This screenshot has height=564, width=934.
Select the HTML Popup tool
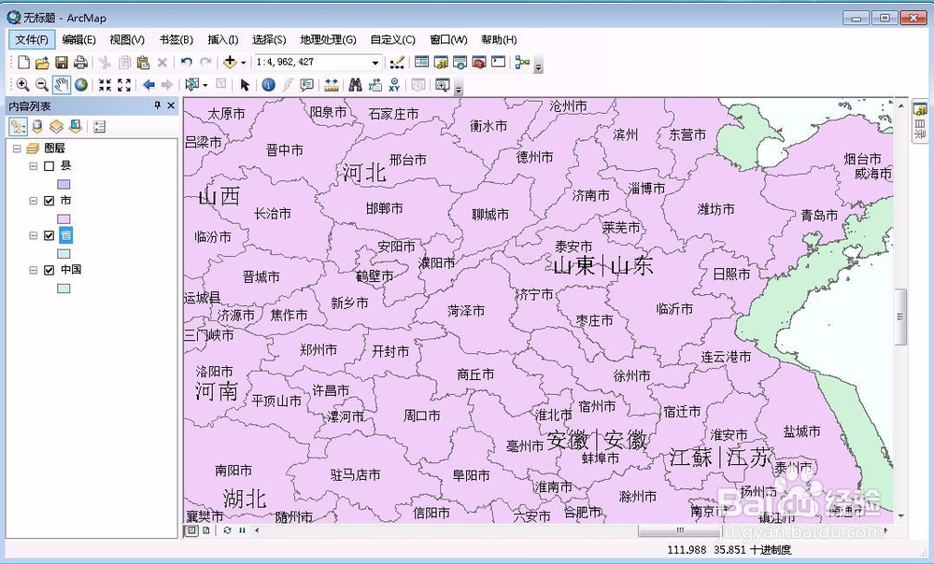306,85
